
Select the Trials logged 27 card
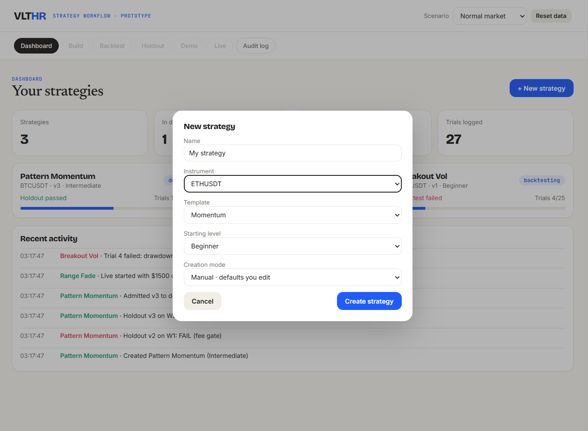click(x=506, y=133)
